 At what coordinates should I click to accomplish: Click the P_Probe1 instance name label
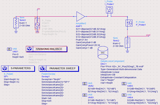[141, 25]
